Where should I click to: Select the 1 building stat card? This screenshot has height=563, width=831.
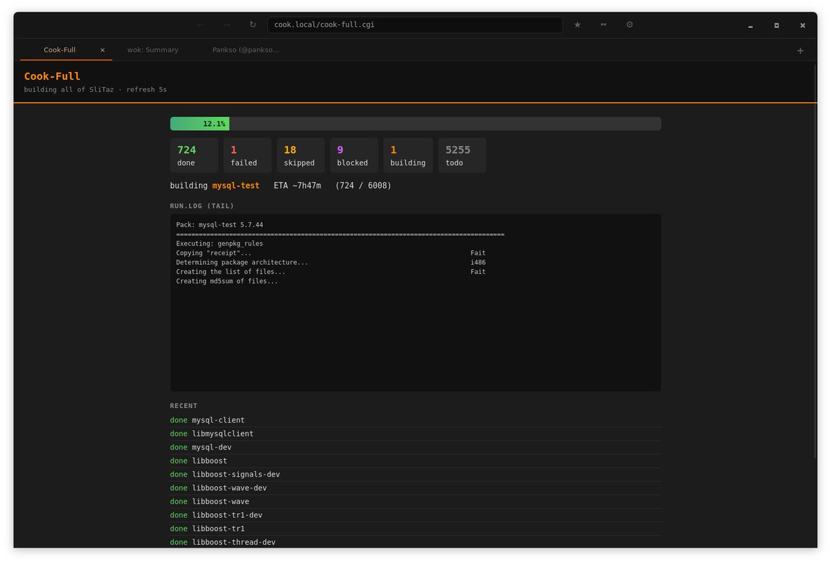(x=408, y=155)
